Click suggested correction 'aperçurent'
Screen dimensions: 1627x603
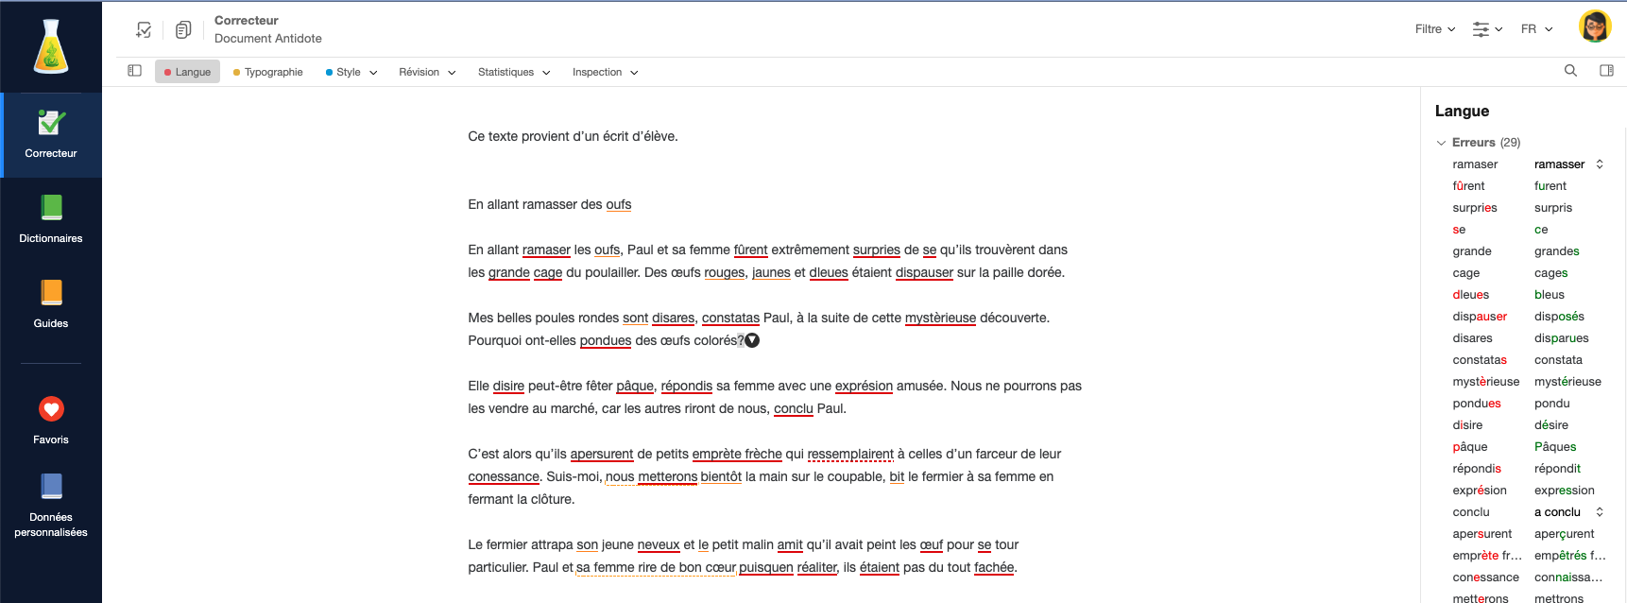click(x=1564, y=534)
